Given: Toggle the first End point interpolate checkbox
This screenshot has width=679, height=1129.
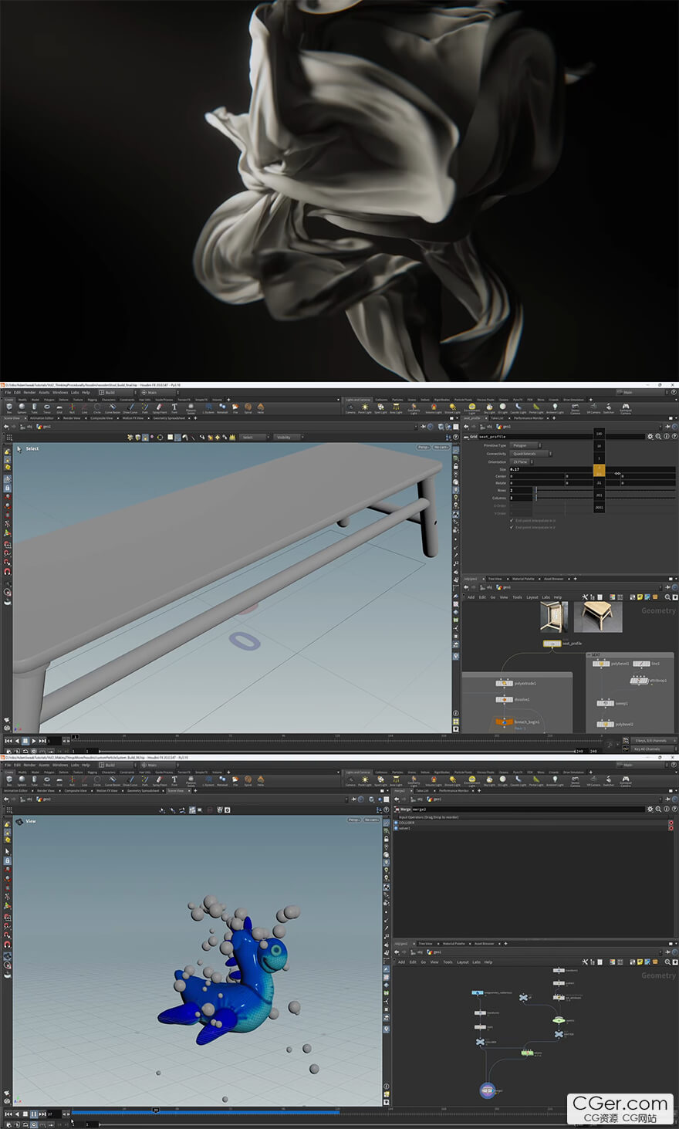Looking at the screenshot, I should [511, 521].
